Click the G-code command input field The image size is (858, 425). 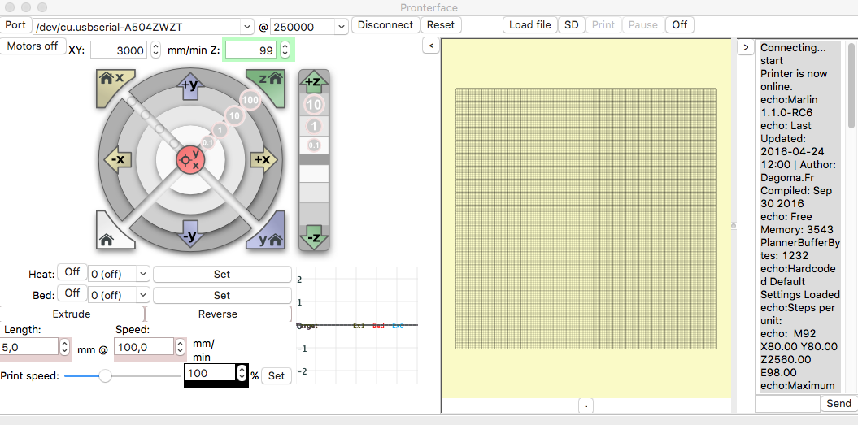pos(786,403)
